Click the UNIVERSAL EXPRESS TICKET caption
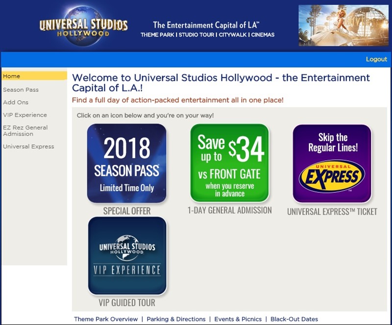This screenshot has width=392, height=325. (332, 212)
